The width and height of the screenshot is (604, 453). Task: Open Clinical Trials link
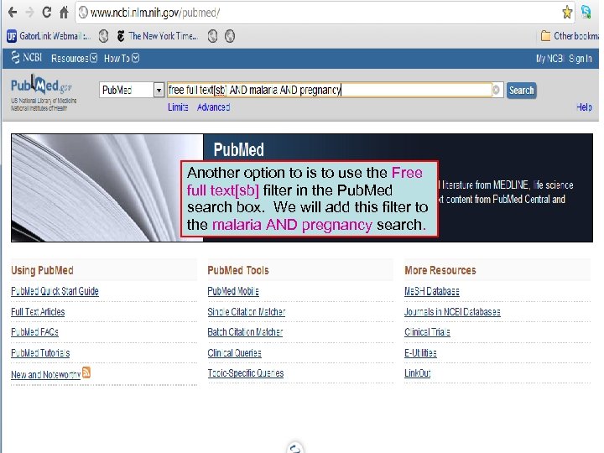tap(427, 332)
